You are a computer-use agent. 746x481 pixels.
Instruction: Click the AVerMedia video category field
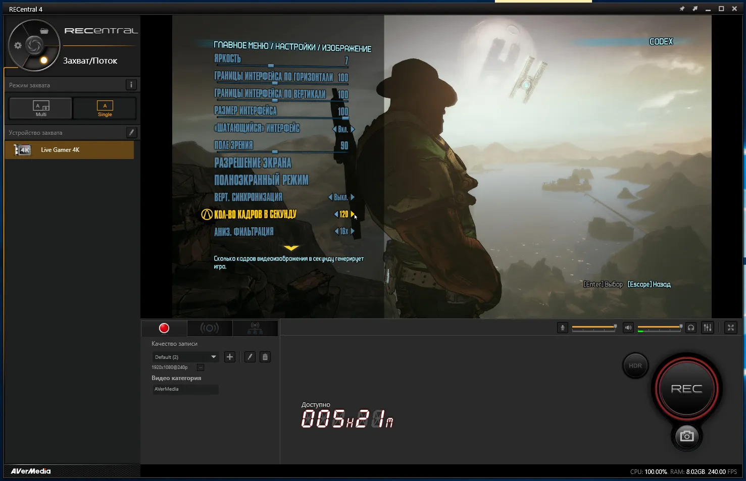tap(185, 389)
